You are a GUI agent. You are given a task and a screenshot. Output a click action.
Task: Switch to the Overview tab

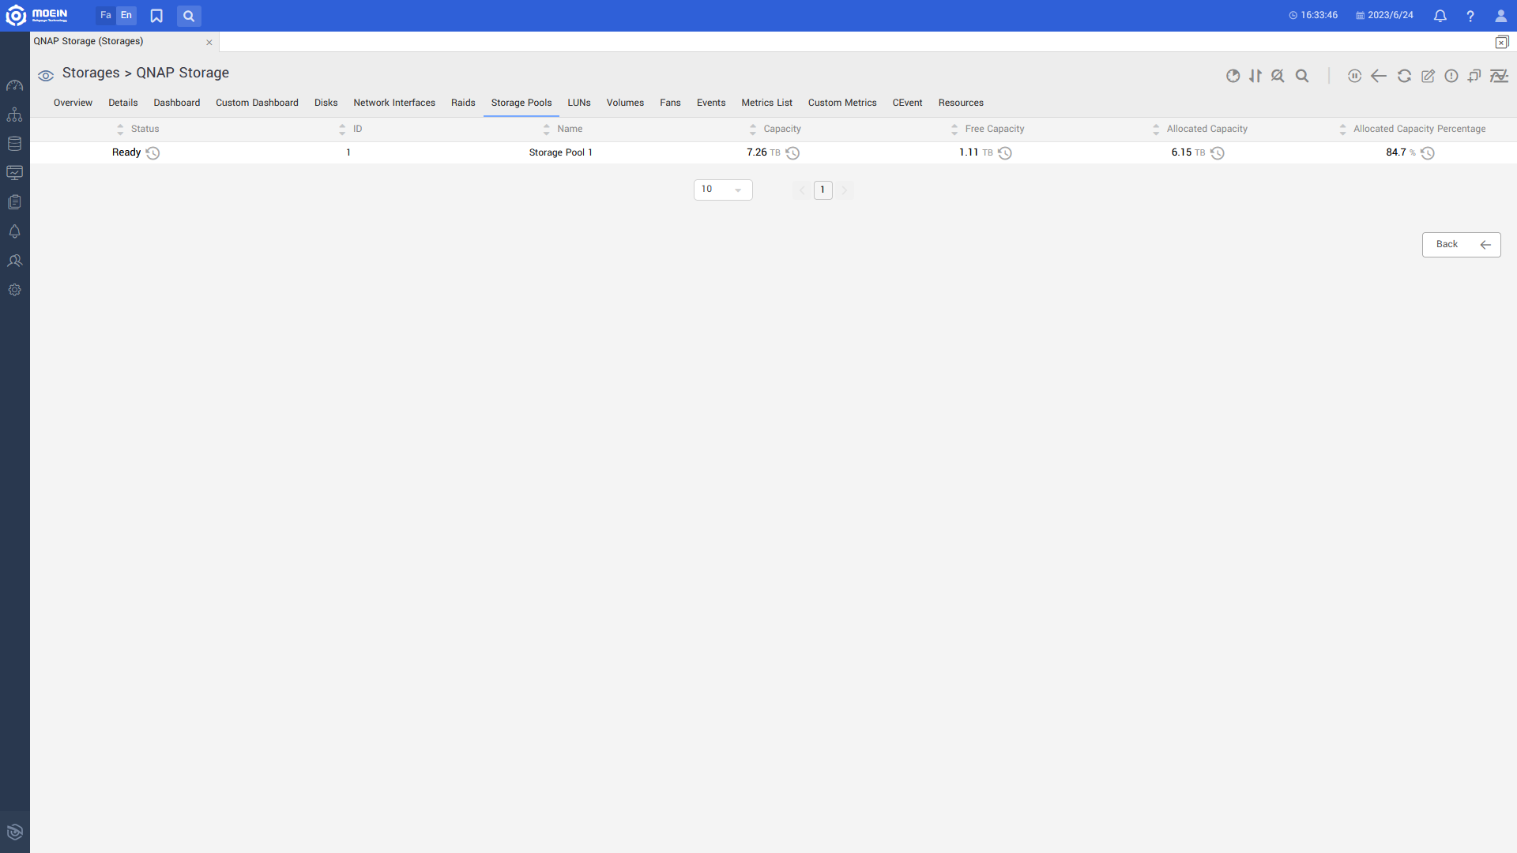click(x=73, y=103)
